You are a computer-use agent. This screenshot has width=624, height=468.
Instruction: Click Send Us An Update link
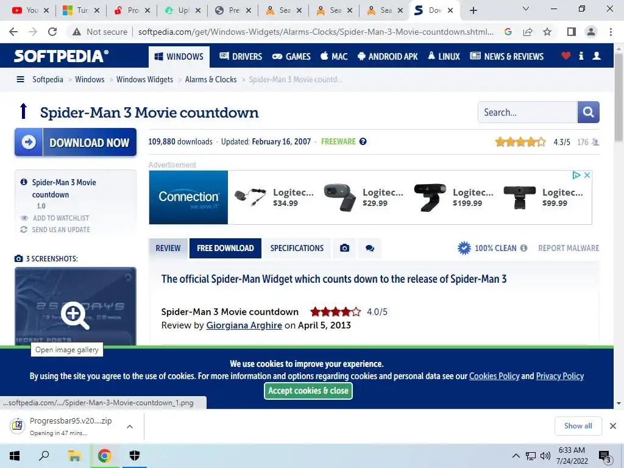(61, 230)
